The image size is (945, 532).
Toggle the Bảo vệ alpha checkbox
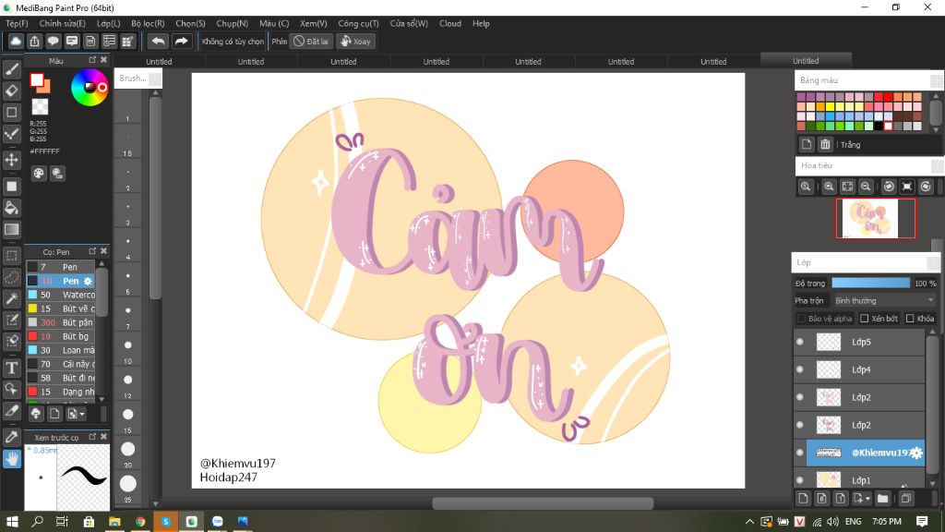[801, 319]
